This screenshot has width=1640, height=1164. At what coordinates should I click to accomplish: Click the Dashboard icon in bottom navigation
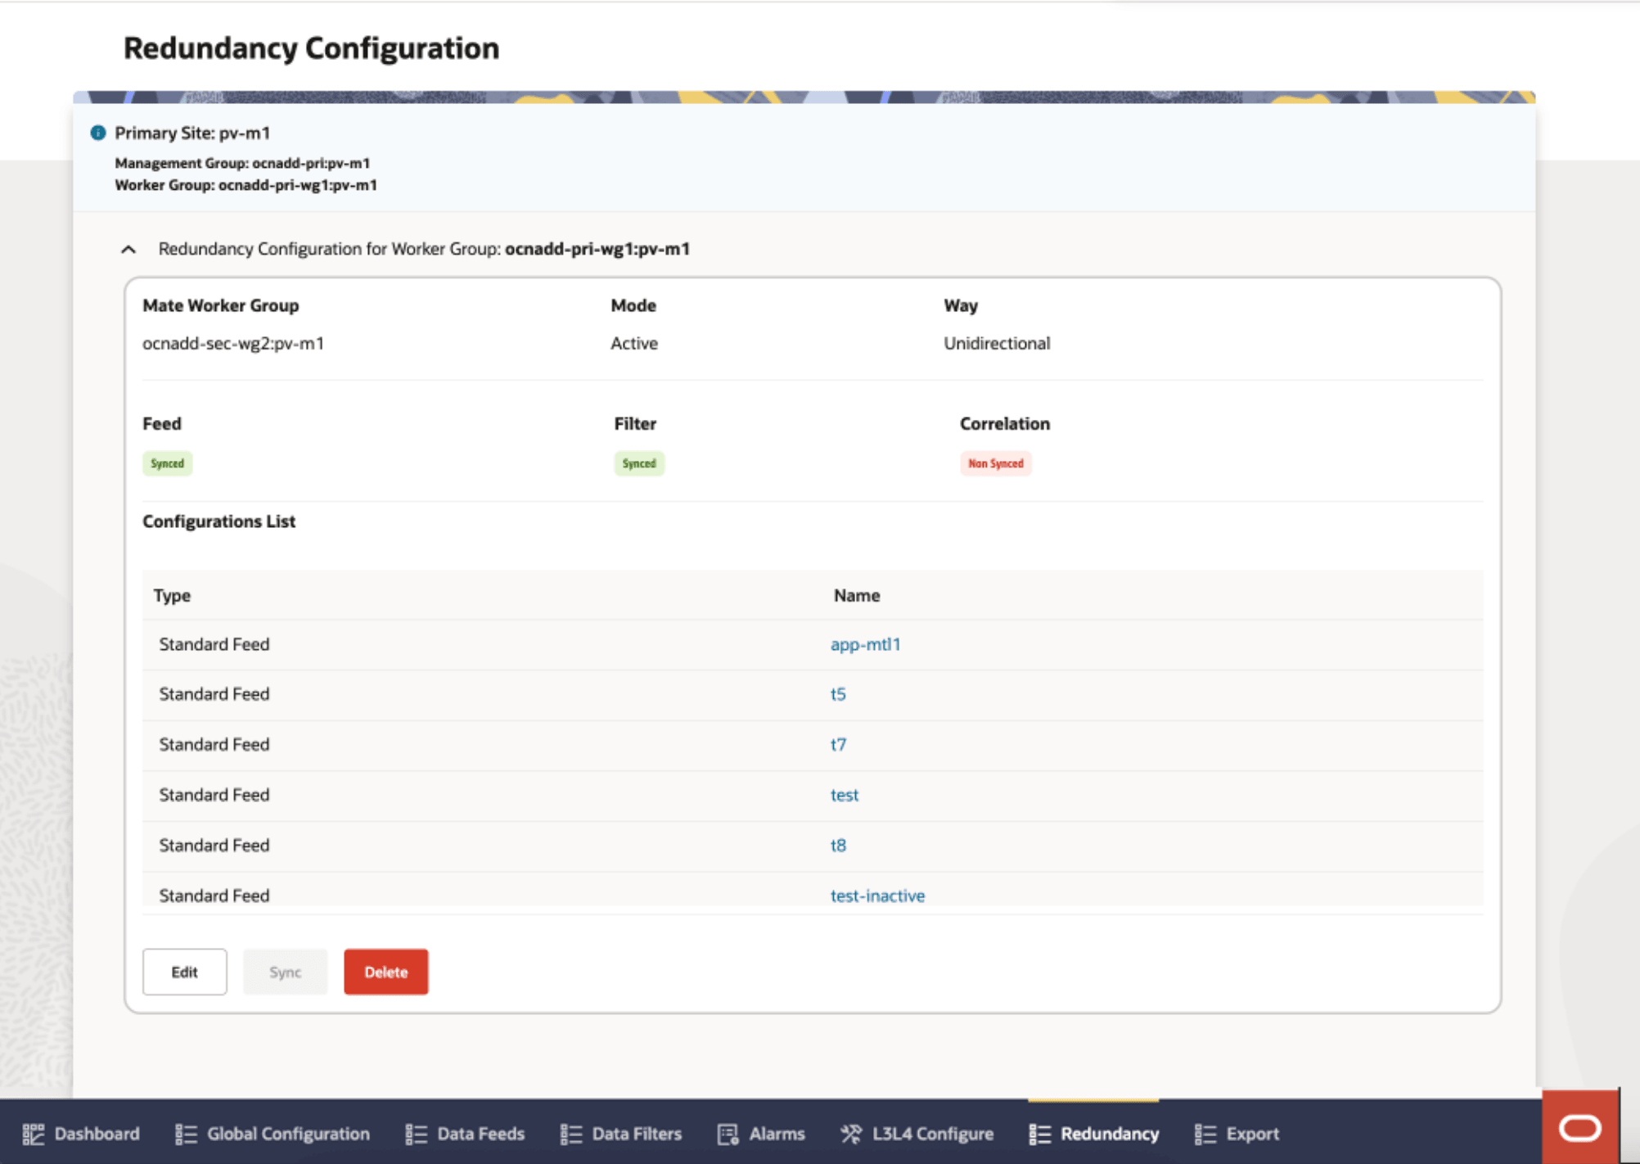[34, 1134]
